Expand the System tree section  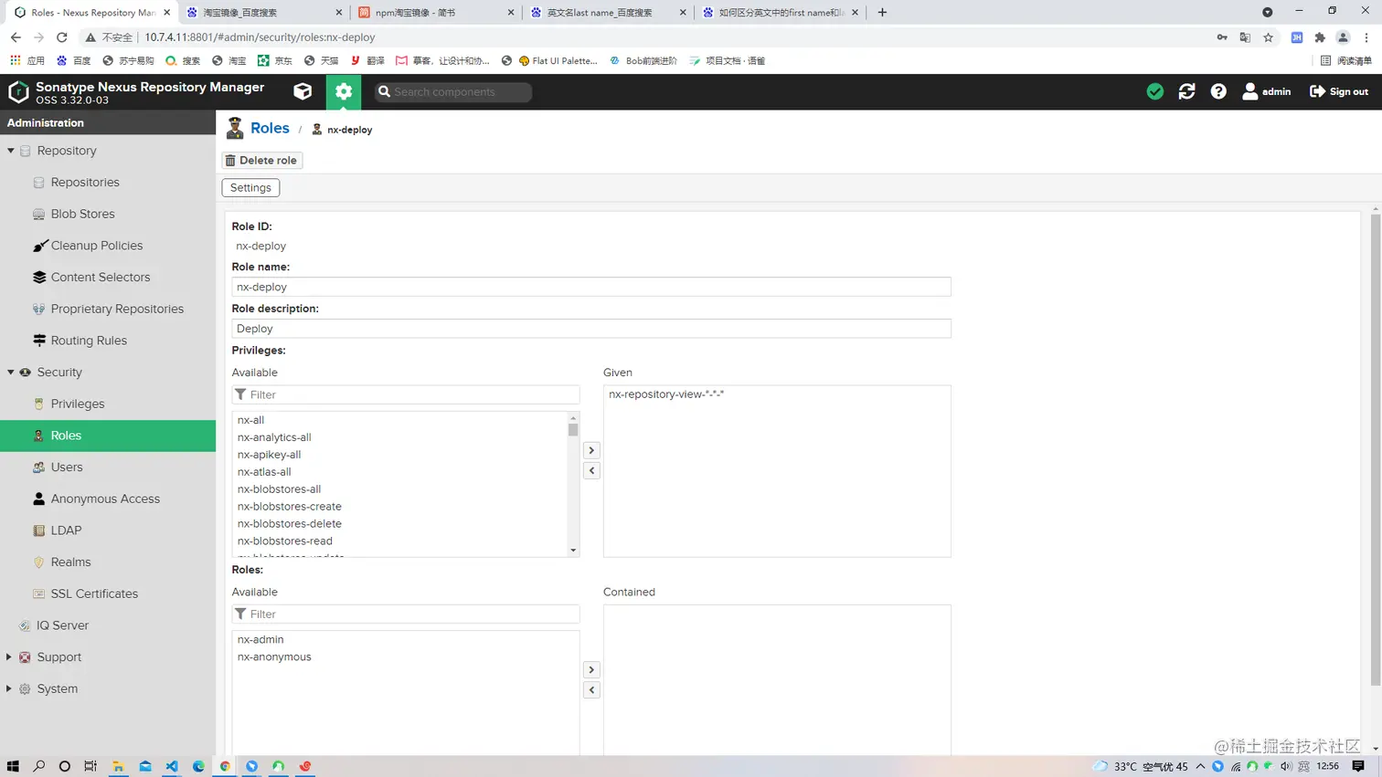pos(9,688)
